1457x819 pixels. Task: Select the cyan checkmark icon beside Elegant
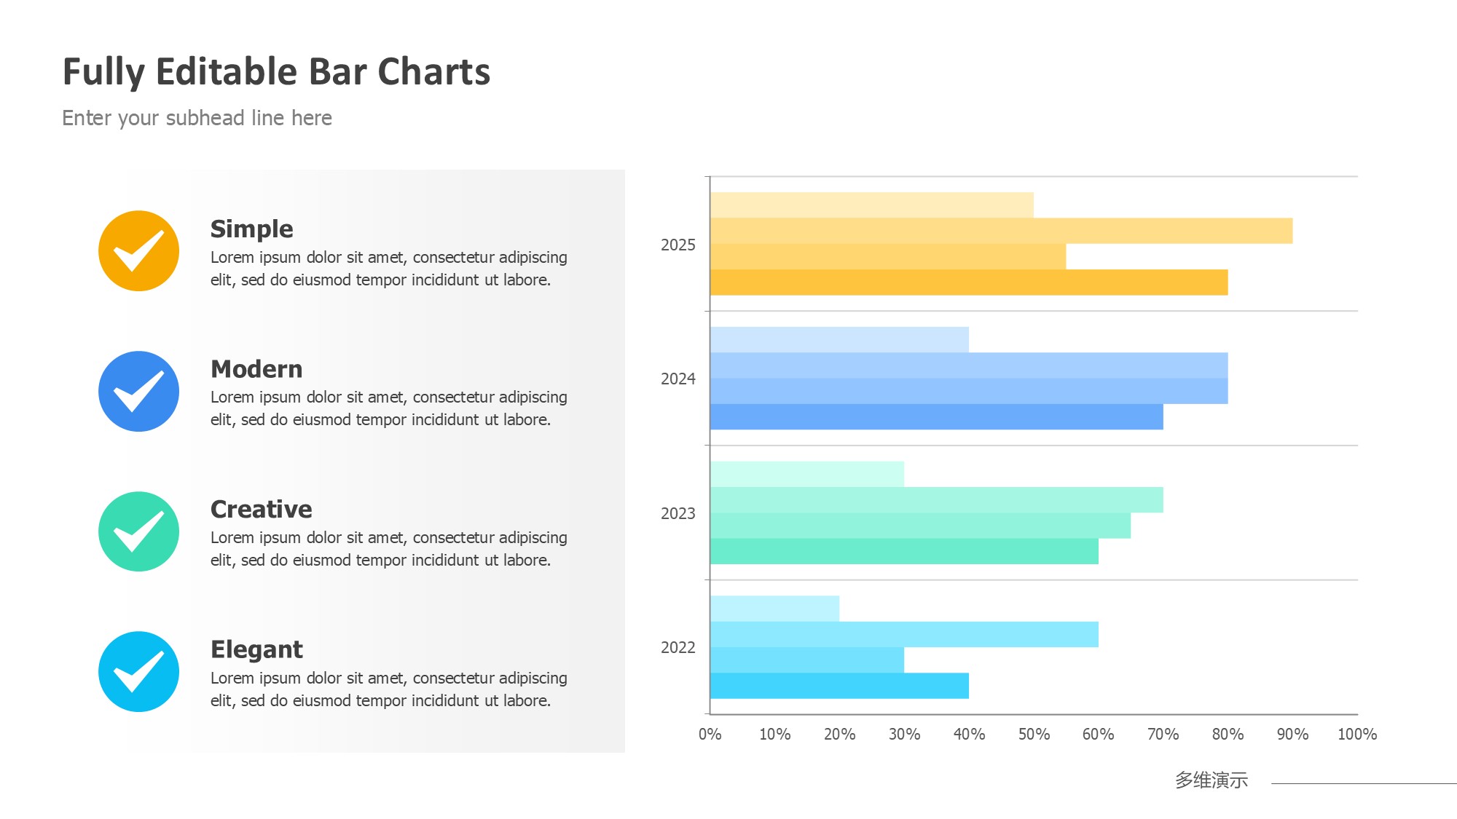(x=138, y=671)
